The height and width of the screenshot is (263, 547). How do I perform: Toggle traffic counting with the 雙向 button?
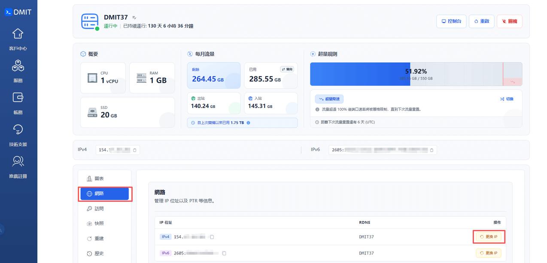tap(287, 69)
